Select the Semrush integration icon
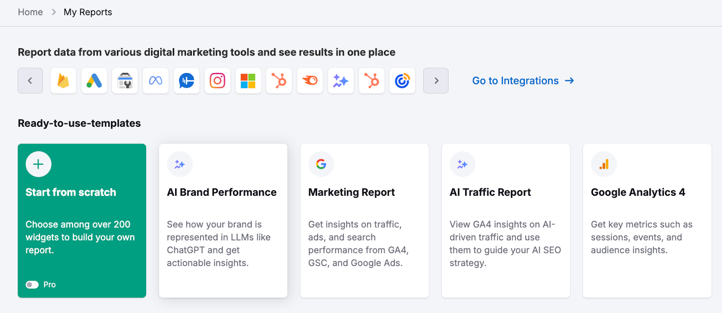722x313 pixels. [x=310, y=81]
